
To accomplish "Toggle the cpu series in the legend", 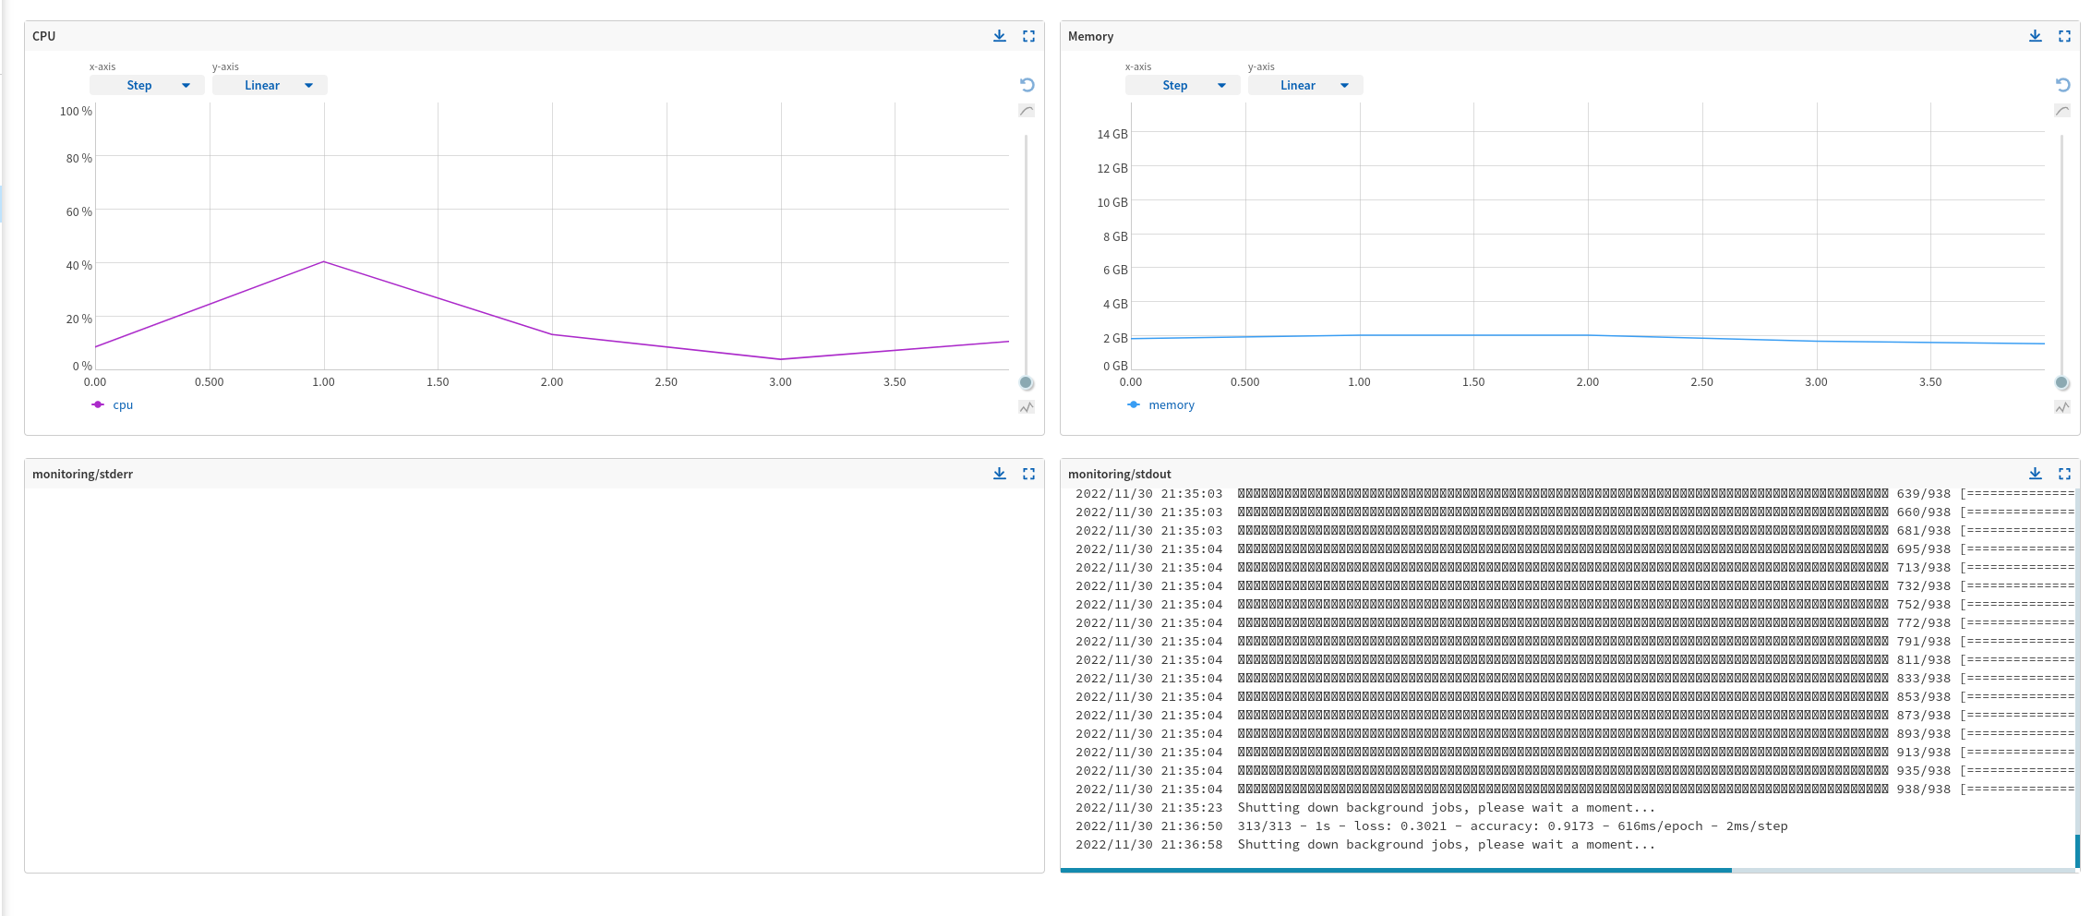I will [113, 404].
